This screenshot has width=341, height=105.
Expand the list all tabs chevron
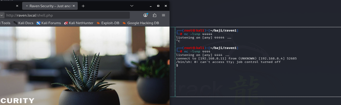coord(132,6)
